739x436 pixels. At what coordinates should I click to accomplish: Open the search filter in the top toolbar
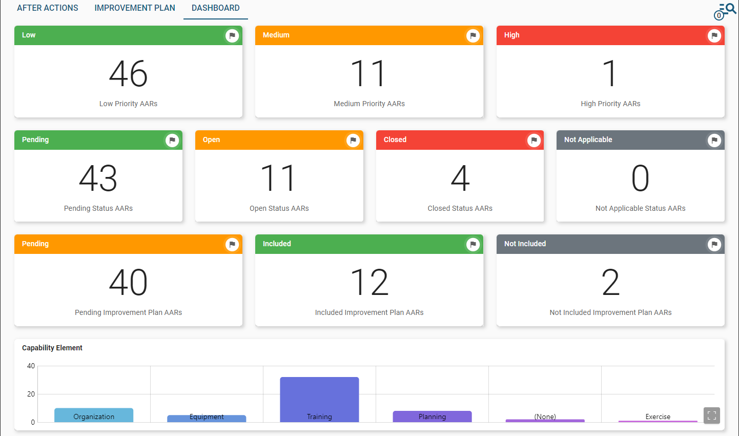point(727,8)
